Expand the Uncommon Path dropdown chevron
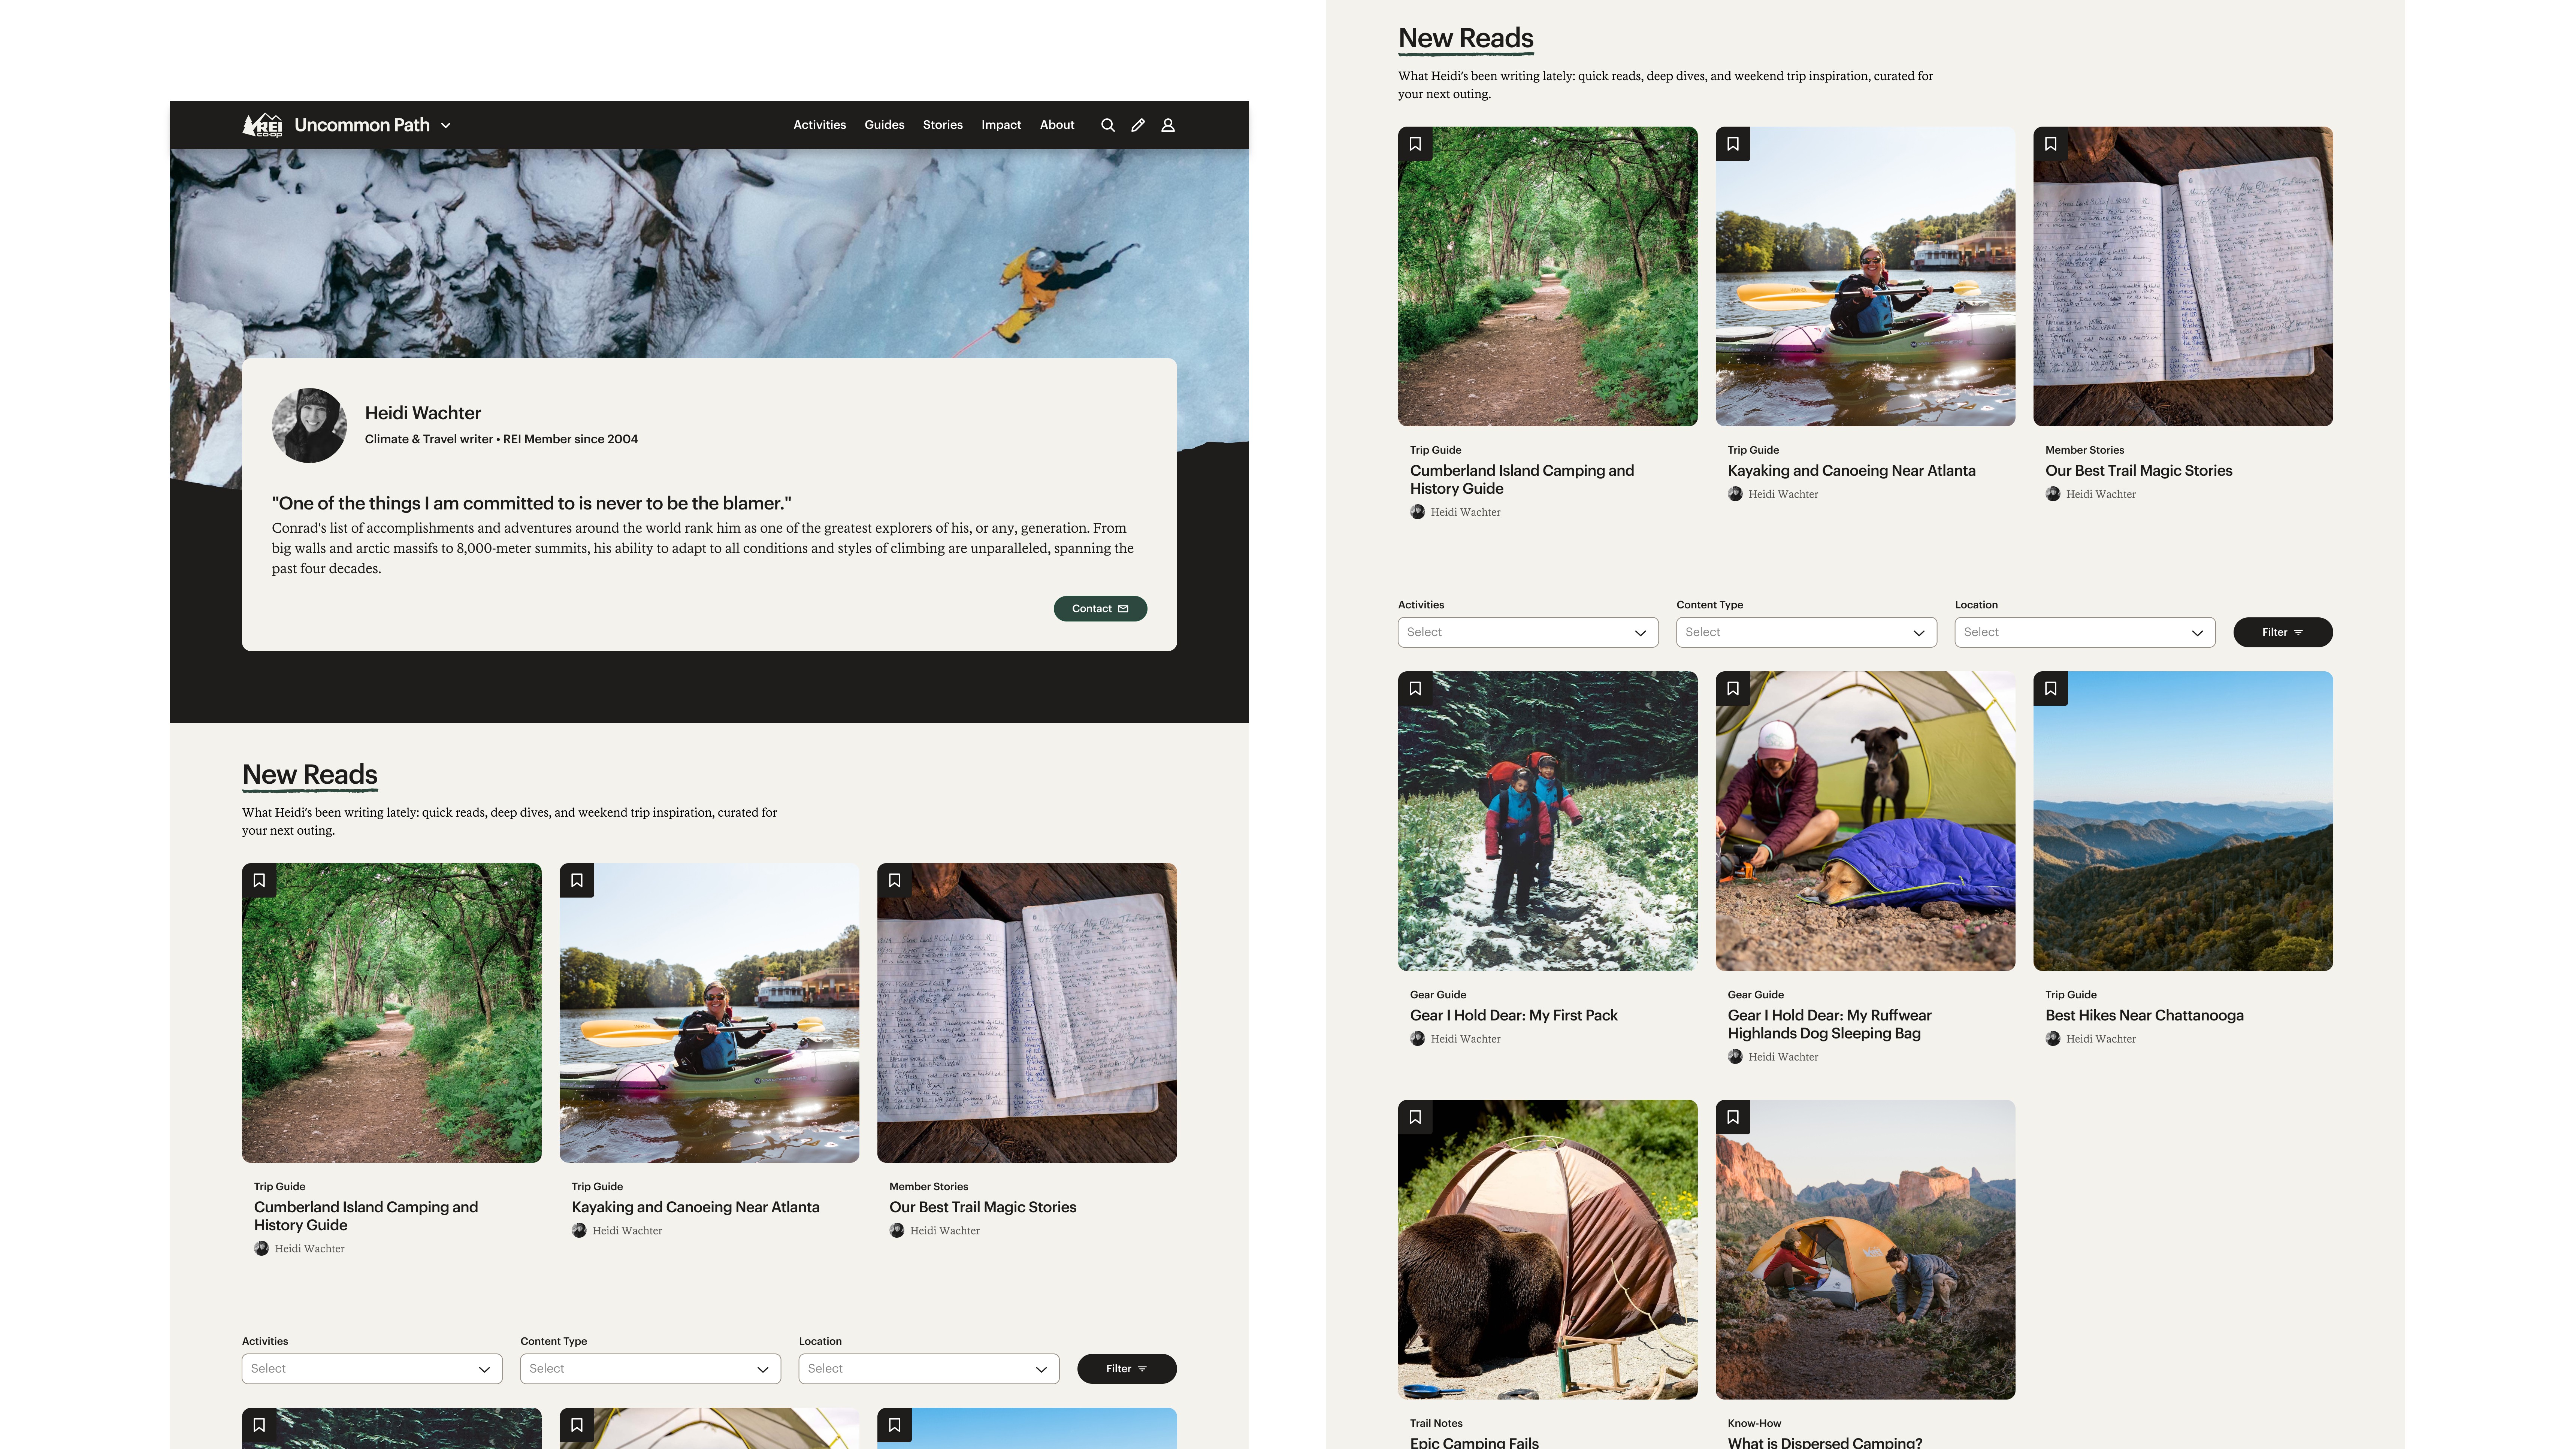The width and height of the screenshot is (2576, 1449). [x=446, y=126]
